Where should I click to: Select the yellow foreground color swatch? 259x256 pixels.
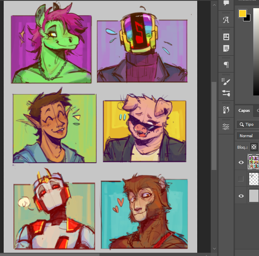click(x=242, y=14)
